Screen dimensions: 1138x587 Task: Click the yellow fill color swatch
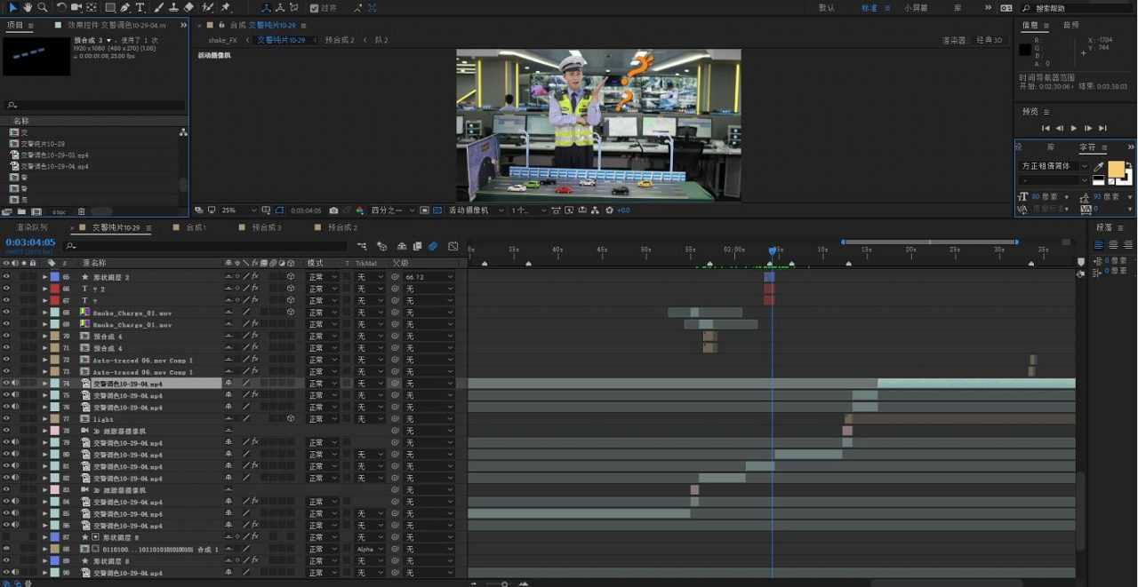(x=1116, y=169)
